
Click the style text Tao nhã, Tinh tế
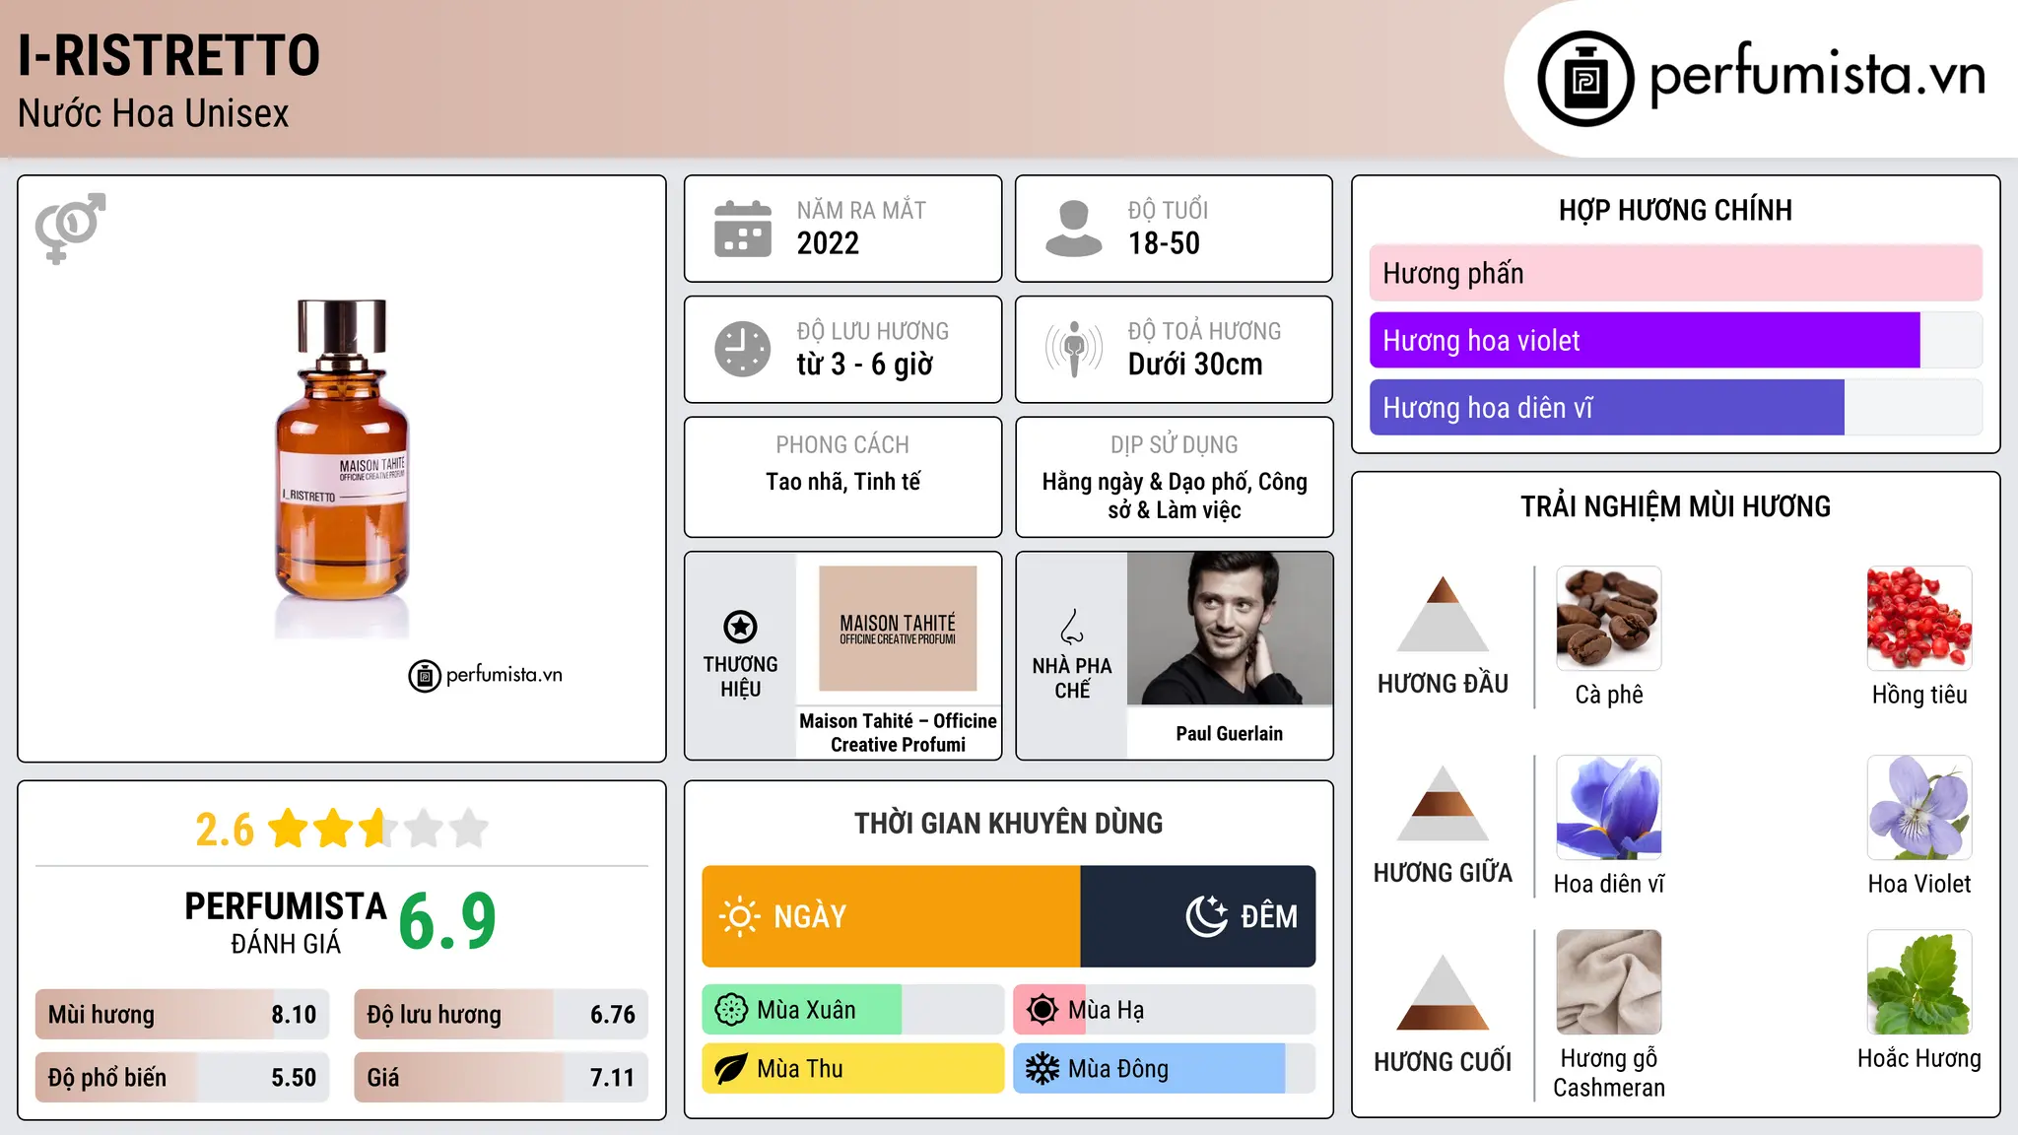coord(843,482)
